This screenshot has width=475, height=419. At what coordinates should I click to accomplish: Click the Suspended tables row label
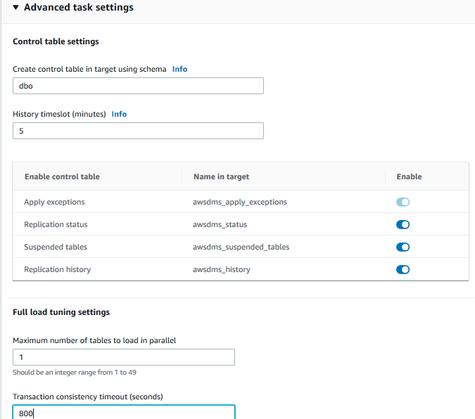coord(56,247)
